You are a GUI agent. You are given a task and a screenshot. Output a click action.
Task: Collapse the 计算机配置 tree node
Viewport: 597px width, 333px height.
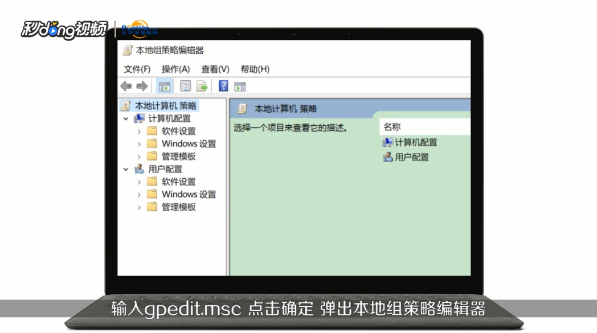pos(126,119)
